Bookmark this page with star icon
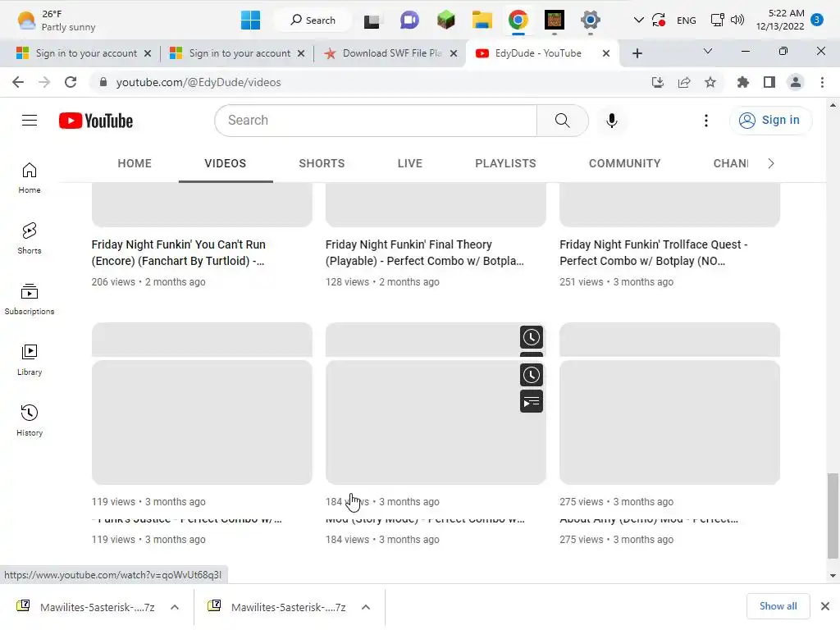The width and height of the screenshot is (840, 630). [710, 82]
